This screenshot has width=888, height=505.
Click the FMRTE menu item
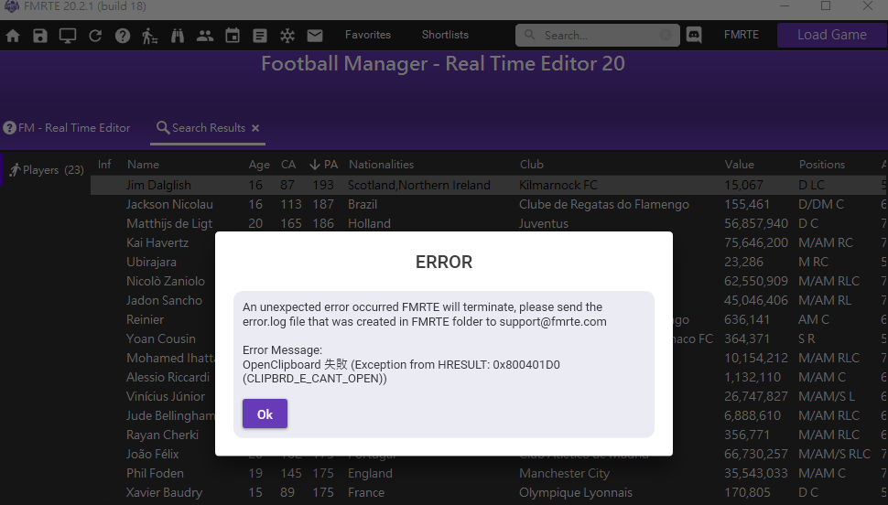pos(742,35)
